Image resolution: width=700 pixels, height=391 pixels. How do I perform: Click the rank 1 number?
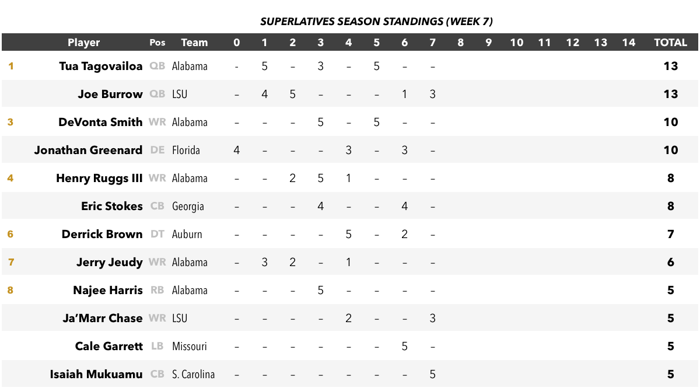10,66
